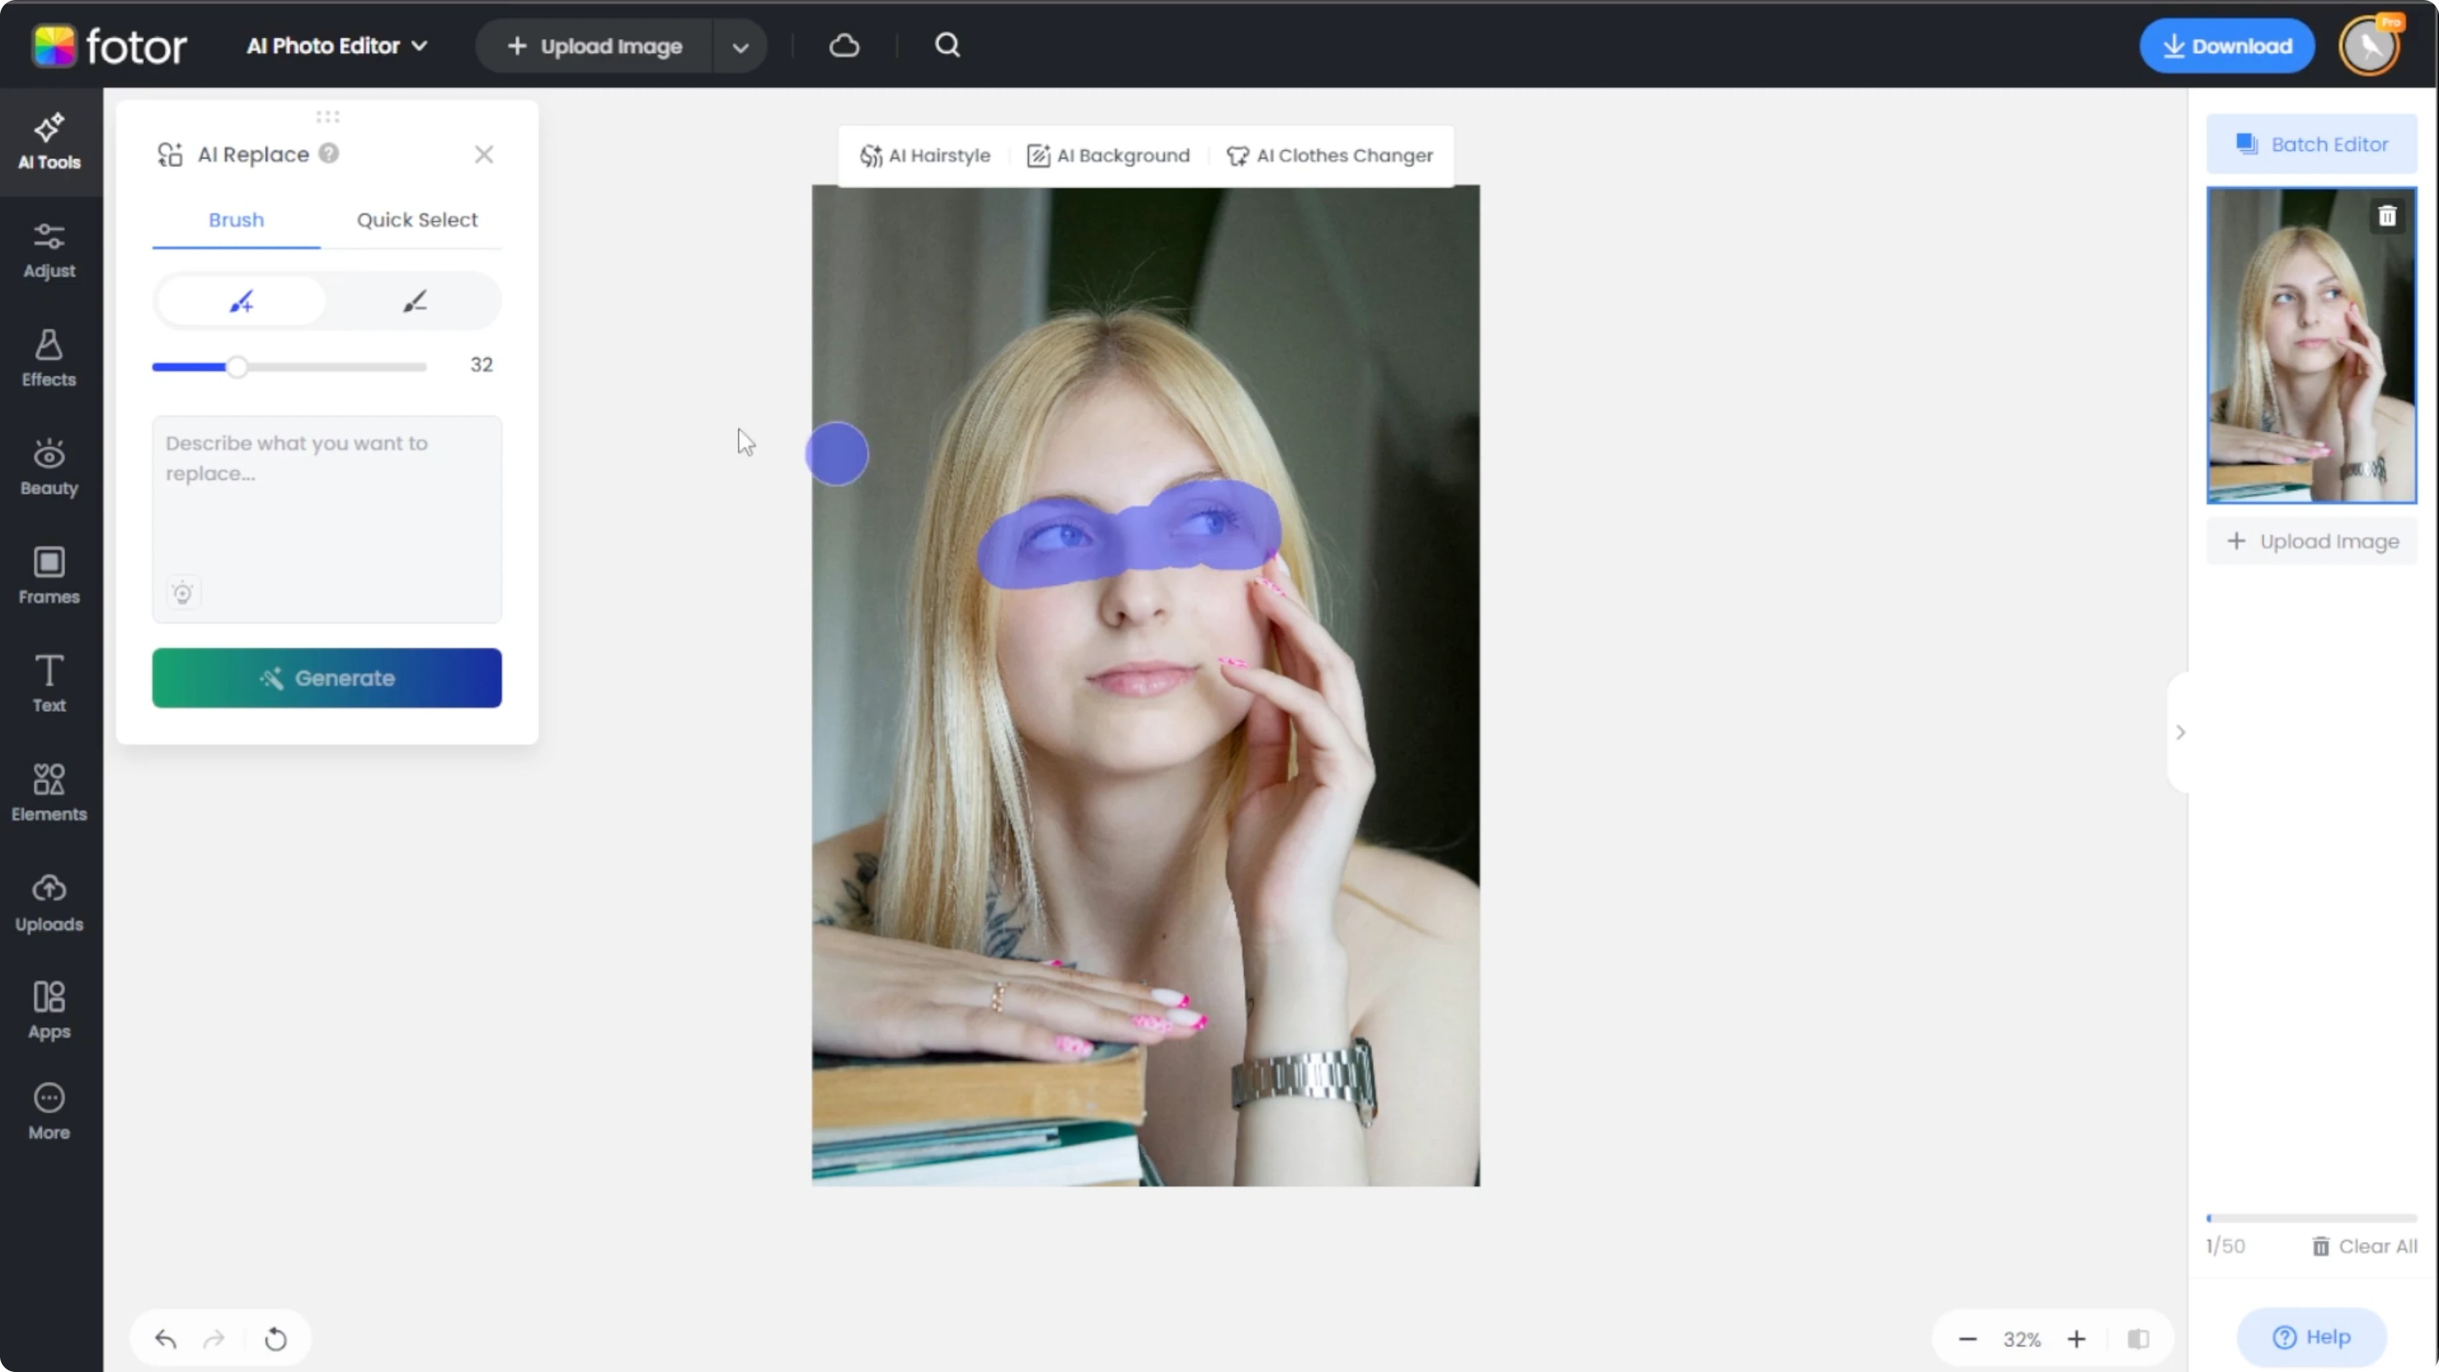Viewport: 2439px width, 1372px height.
Task: Open the Batch Editor
Action: pyautogui.click(x=2312, y=144)
